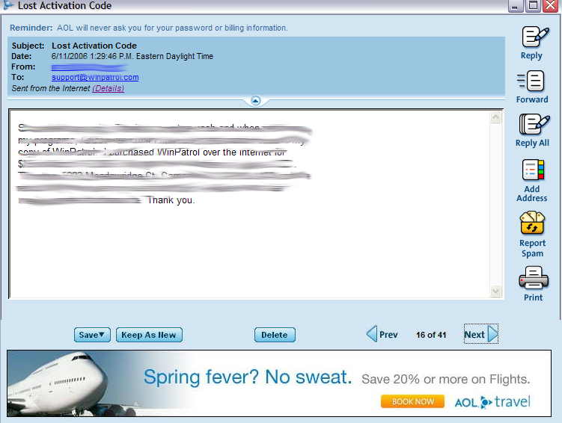Image resolution: width=562 pixels, height=423 pixels.
Task: Click the date '6/11/2006 1:29:46 P.M.' text
Action: [93, 56]
